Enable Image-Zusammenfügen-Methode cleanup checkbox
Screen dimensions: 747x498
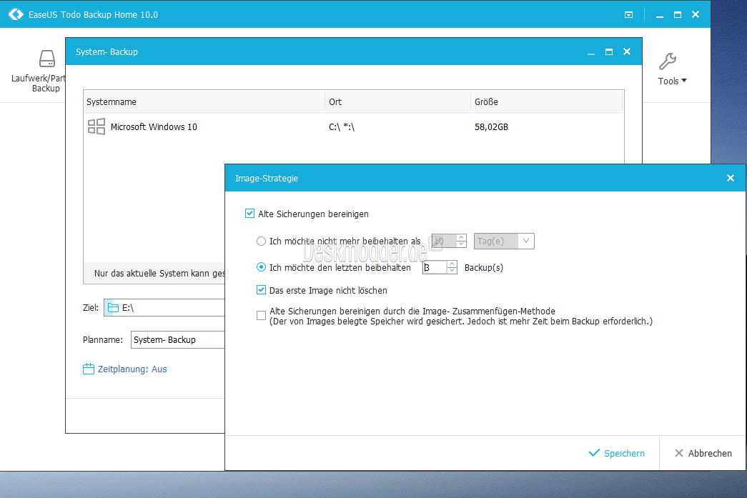[x=261, y=316]
